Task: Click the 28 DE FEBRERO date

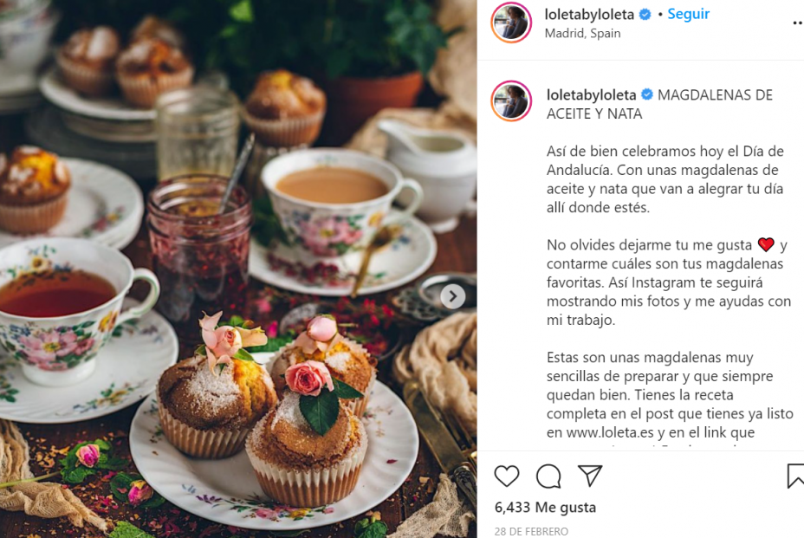Action: click(531, 531)
